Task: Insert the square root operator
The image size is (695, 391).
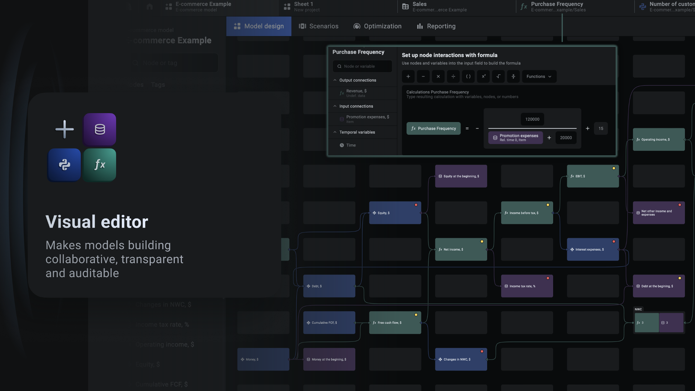Action: coord(498,77)
